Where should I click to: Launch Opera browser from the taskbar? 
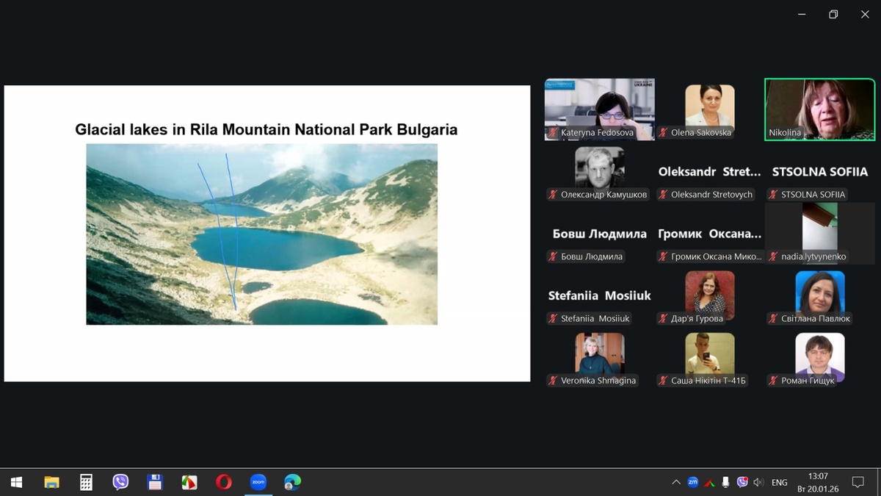pyautogui.click(x=224, y=482)
